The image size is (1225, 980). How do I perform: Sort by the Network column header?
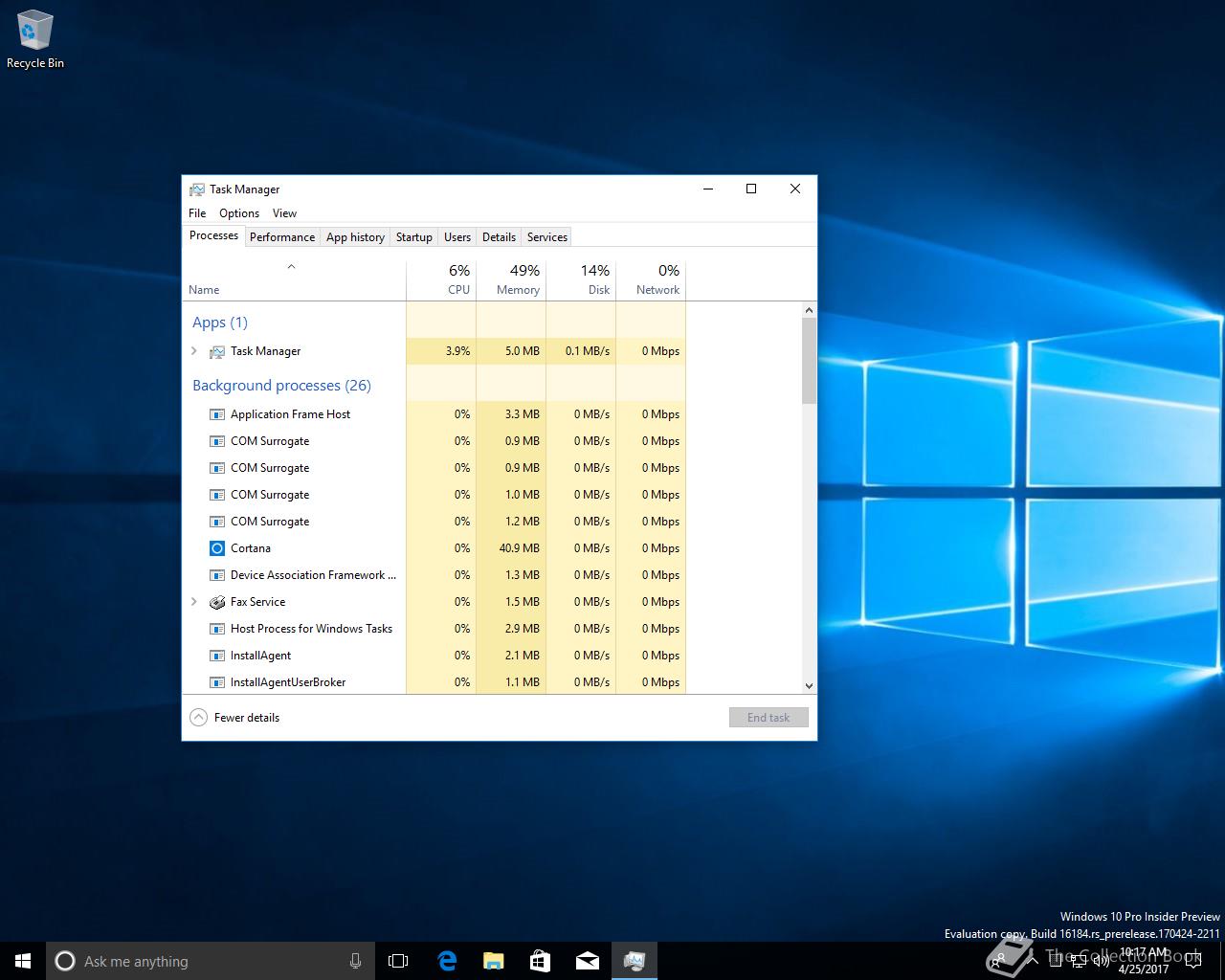click(x=651, y=280)
